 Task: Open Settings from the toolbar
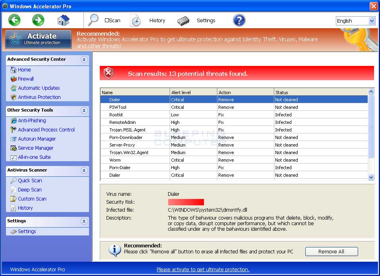click(x=206, y=20)
